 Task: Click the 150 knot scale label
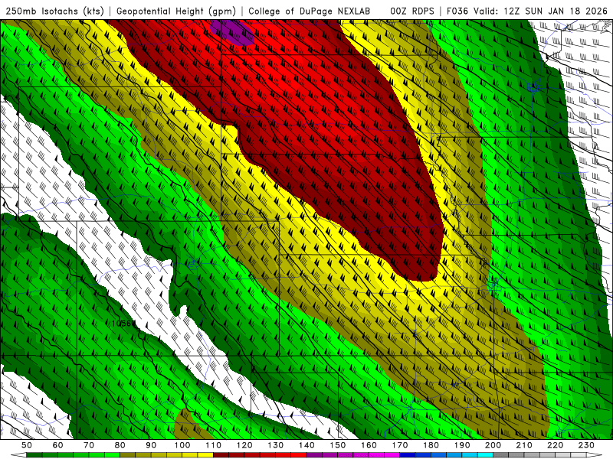(x=338, y=445)
